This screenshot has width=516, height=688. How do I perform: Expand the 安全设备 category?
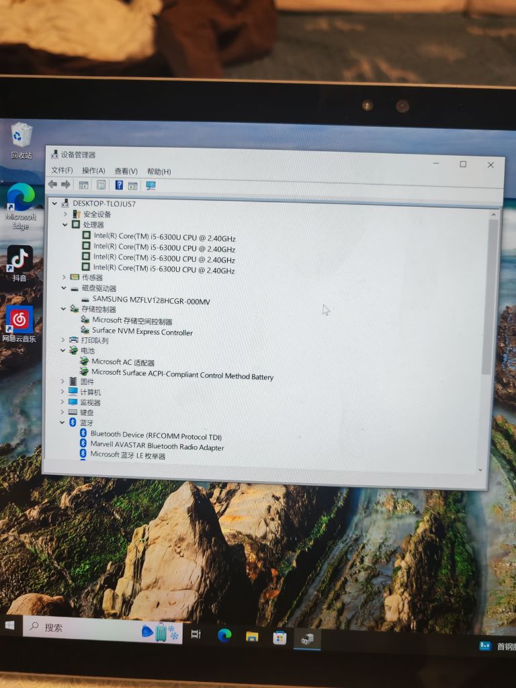(65, 214)
